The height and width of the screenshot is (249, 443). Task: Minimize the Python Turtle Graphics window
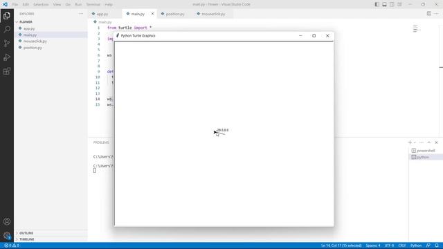300,36
